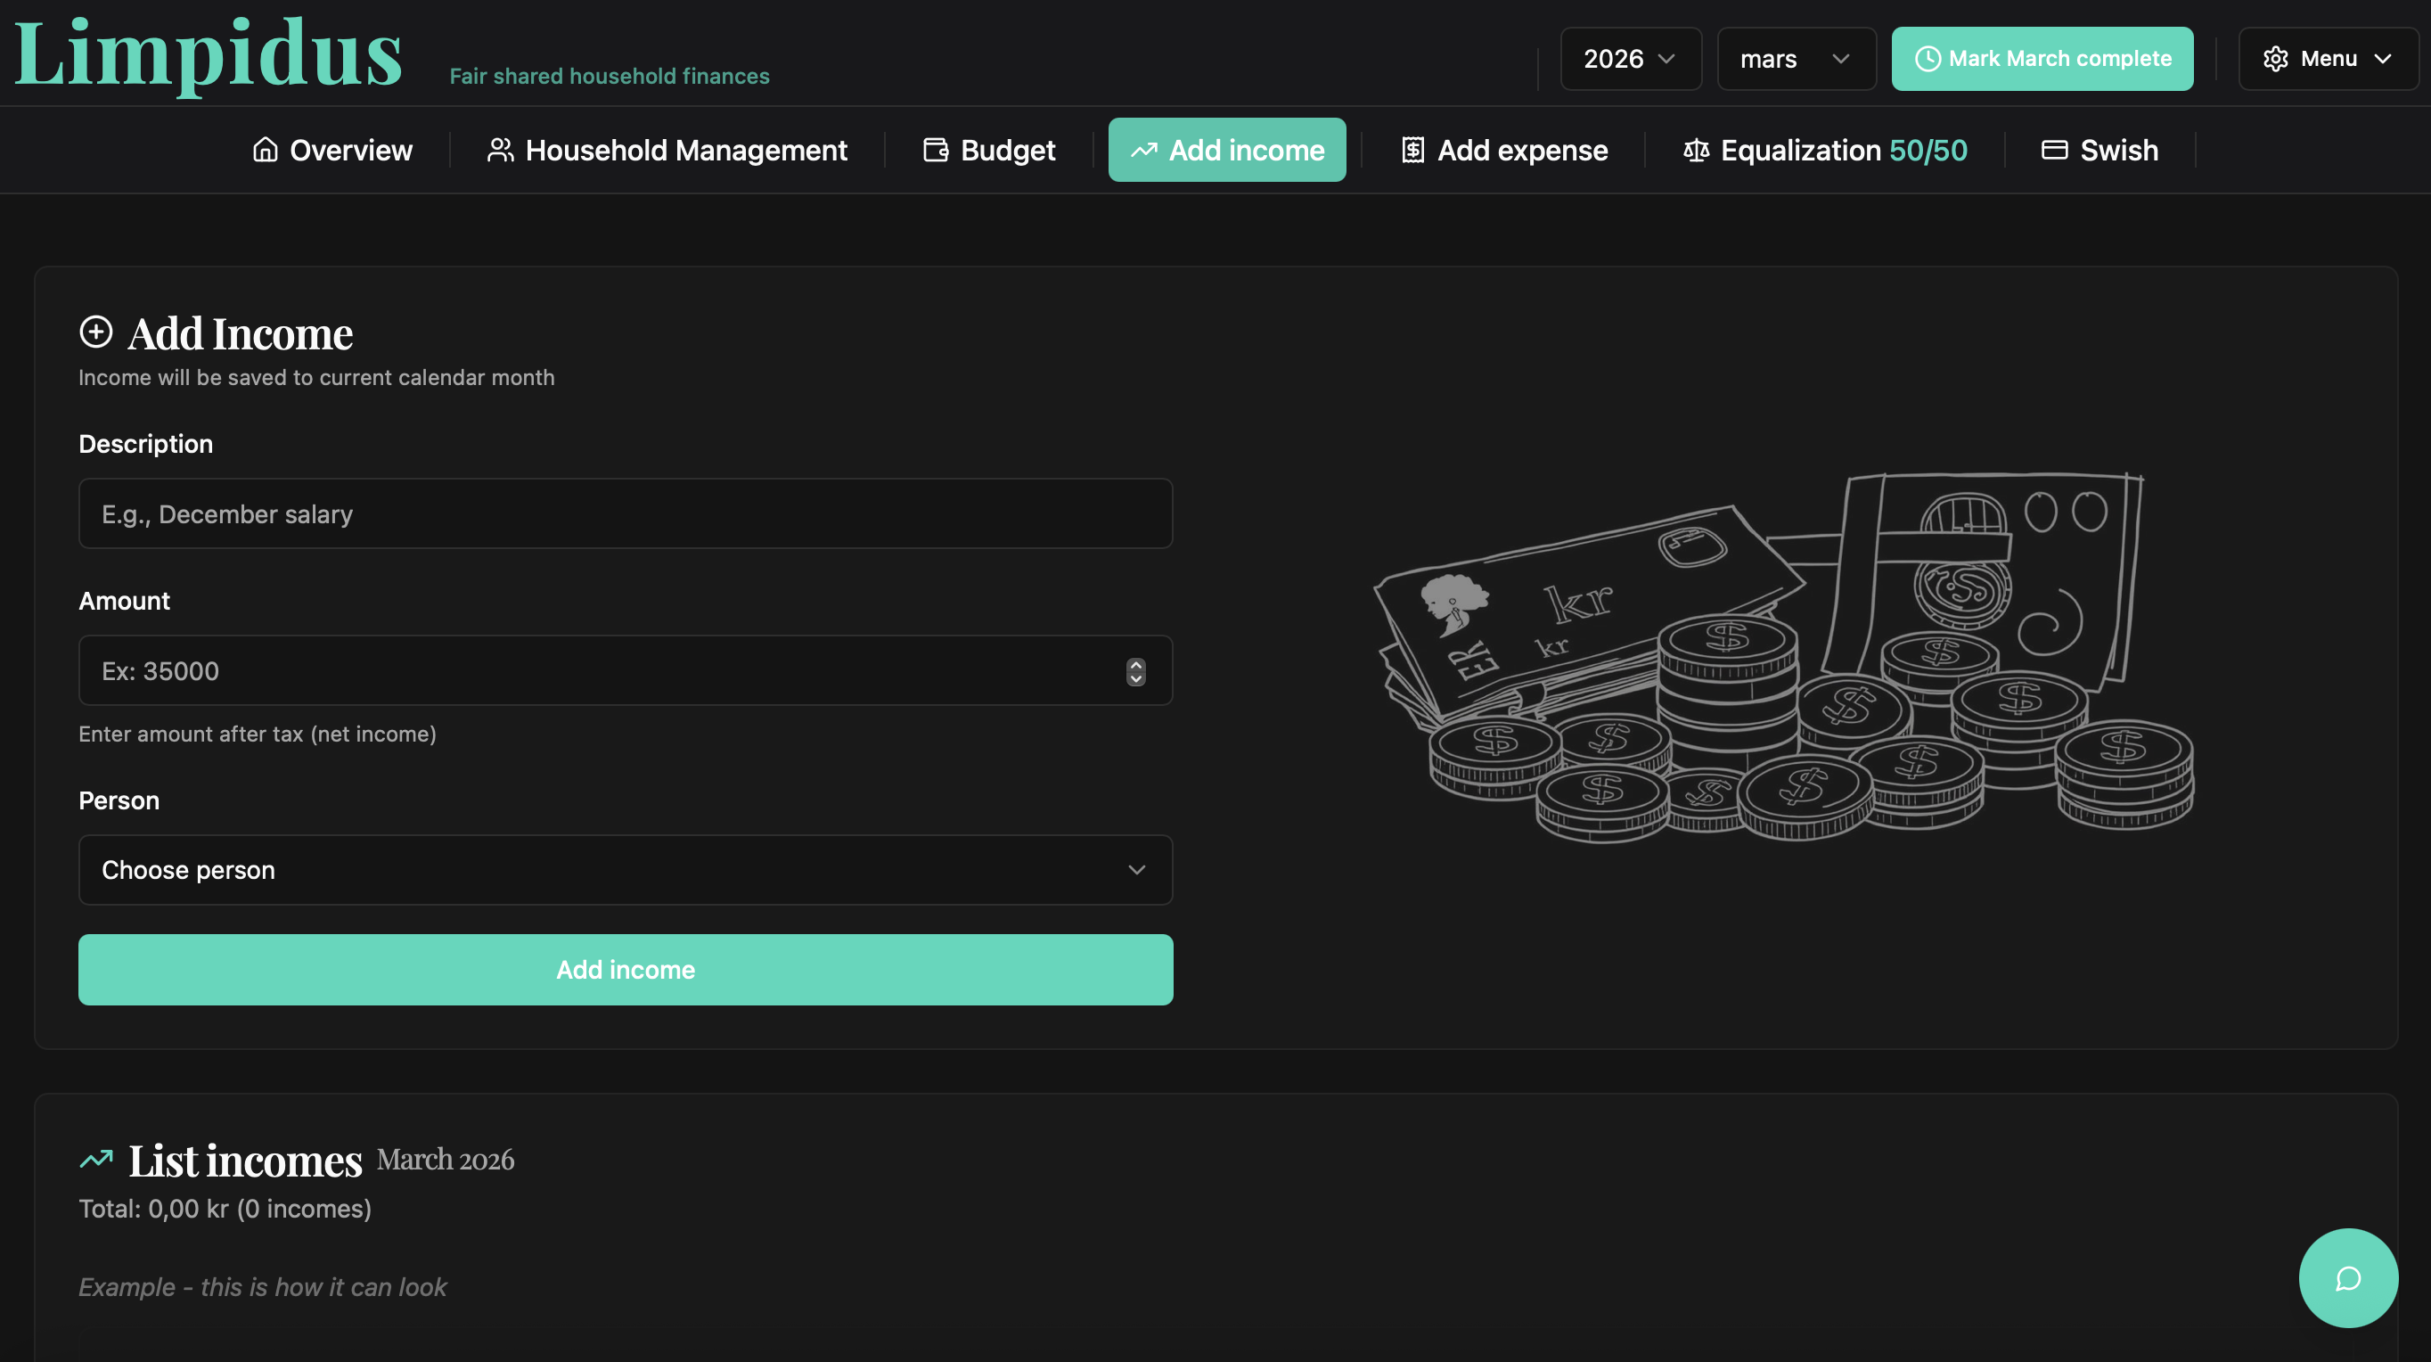The height and width of the screenshot is (1362, 2431).
Task: Open the mars month selector
Action: [1795, 59]
